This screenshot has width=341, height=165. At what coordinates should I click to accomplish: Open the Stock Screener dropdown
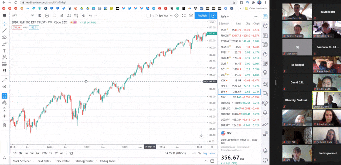coord(23,161)
